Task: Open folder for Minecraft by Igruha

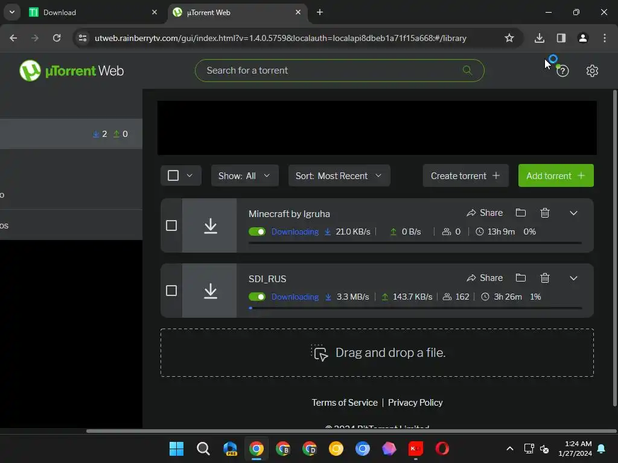Action: click(521, 213)
